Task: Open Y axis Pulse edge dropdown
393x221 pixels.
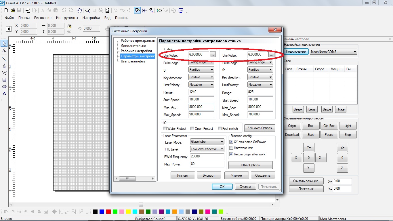Action: (x=260, y=62)
